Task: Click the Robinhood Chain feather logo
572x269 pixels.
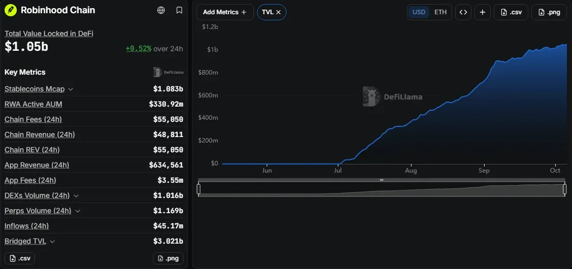Action: pyautogui.click(x=11, y=10)
